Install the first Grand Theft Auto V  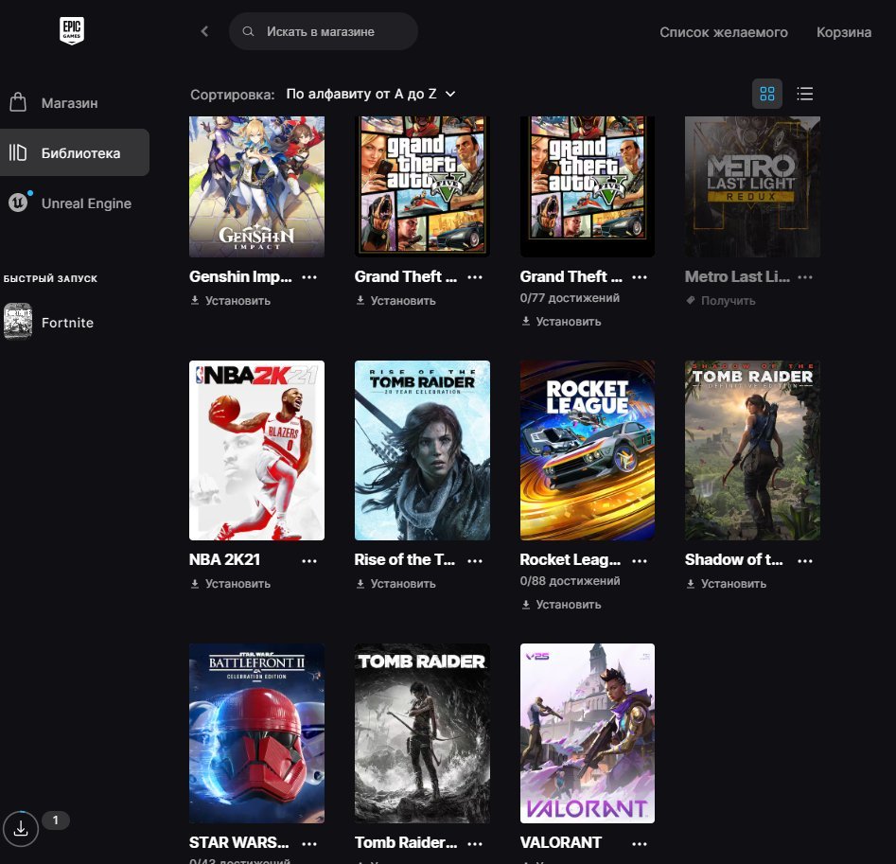[x=395, y=300]
